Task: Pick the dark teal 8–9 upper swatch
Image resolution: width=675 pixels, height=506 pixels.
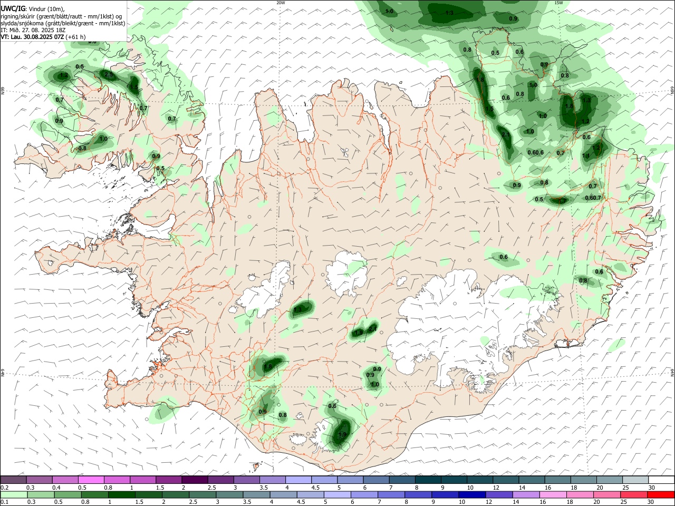Action: point(428,480)
